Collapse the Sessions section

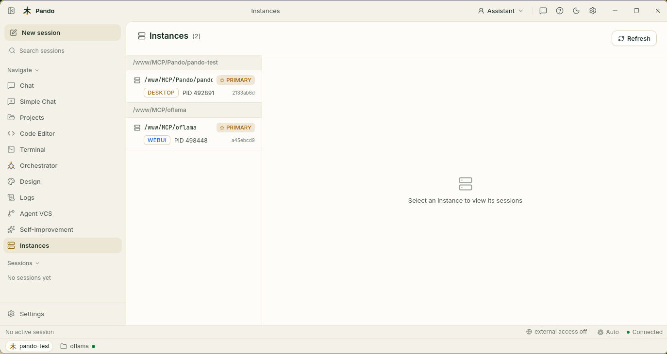pos(23,263)
